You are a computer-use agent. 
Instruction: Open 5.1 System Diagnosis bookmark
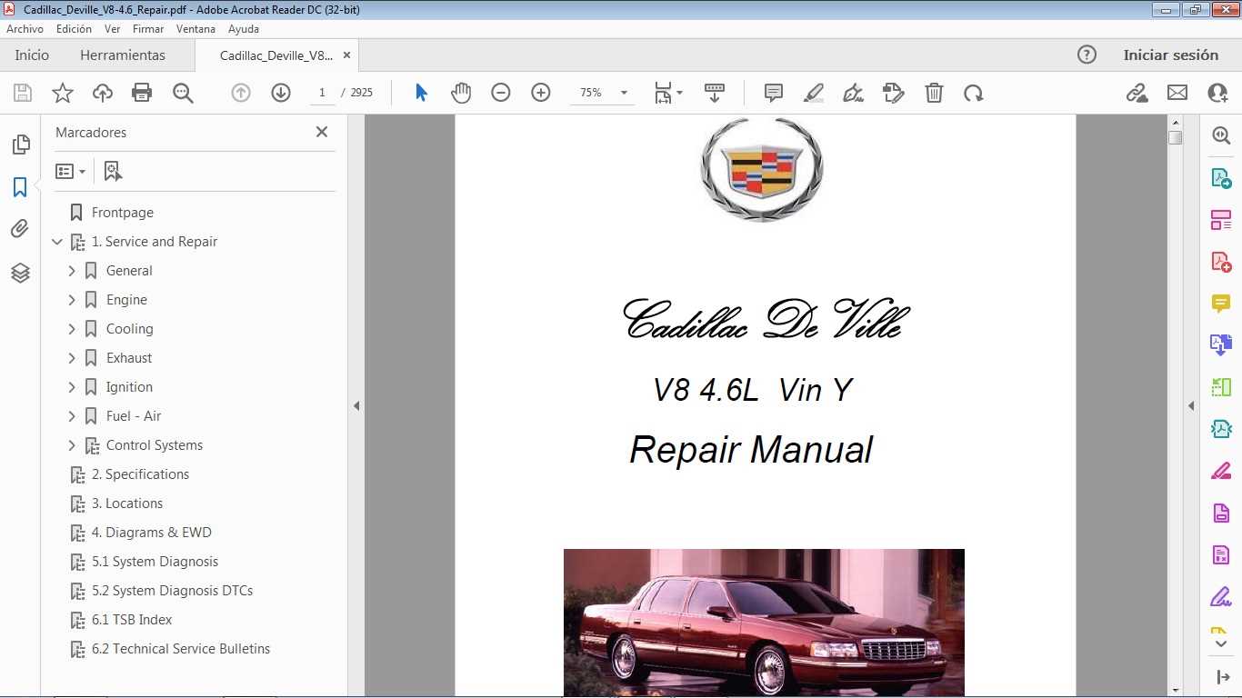(x=155, y=562)
